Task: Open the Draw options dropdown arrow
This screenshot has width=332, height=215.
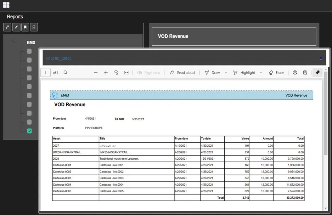Action: coord(226,73)
